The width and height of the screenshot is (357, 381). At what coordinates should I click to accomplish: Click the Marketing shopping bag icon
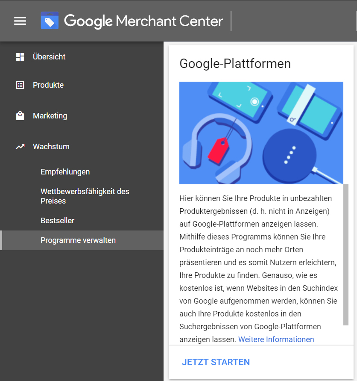coord(20,116)
